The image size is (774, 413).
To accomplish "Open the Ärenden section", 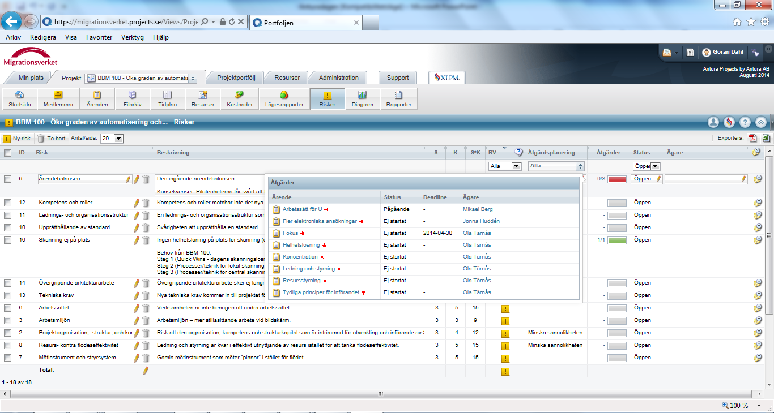I will click(x=97, y=98).
